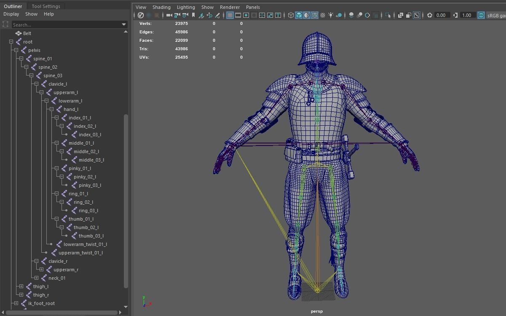This screenshot has height=316, width=506.
Task: Select the index_03_l joint
Action: click(90, 135)
